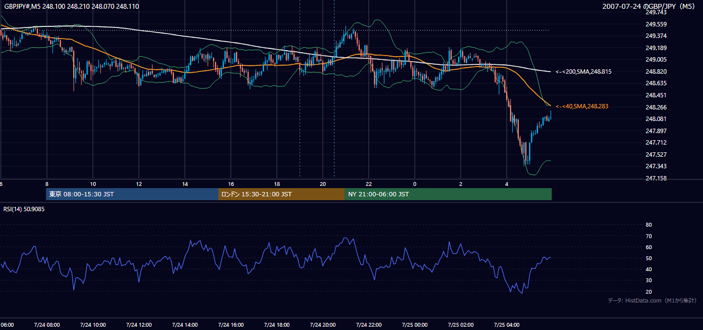This screenshot has width=703, height=330.
Task: Click RSI scale level 40
Action: (x=649, y=269)
